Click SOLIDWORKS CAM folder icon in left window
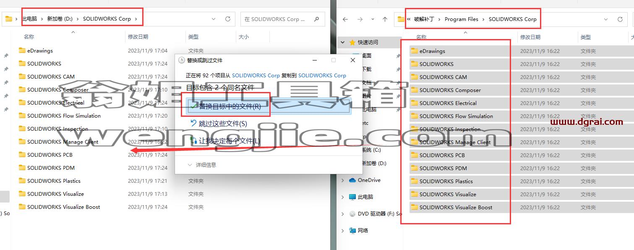 (22, 76)
